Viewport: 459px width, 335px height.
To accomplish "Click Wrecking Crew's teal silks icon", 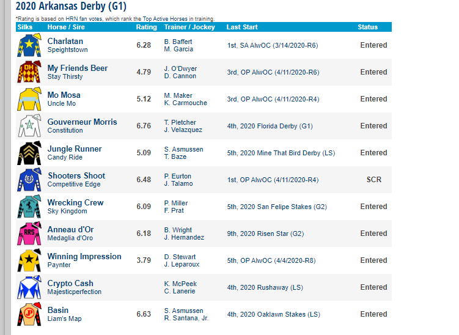I will [29, 207].
